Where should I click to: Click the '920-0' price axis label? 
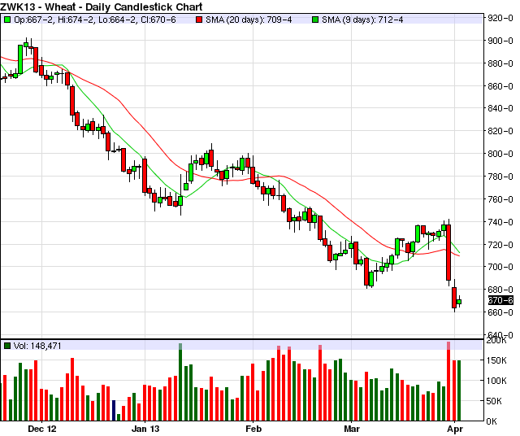500,18
